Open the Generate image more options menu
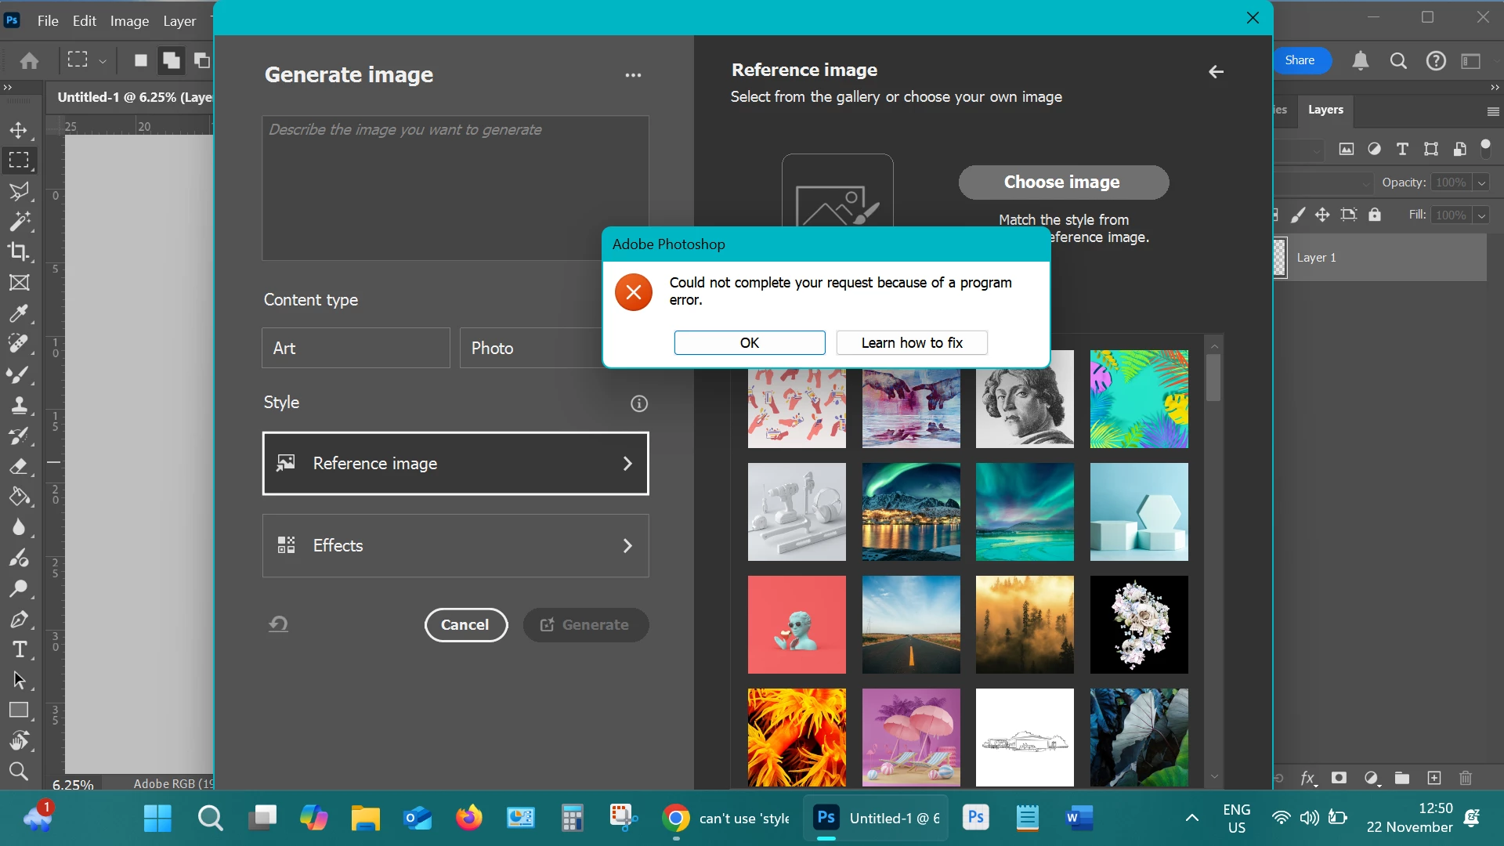The height and width of the screenshot is (846, 1504). point(633,75)
